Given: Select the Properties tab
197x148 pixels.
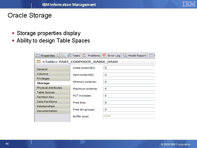Looking at the screenshot, I should point(48,55).
